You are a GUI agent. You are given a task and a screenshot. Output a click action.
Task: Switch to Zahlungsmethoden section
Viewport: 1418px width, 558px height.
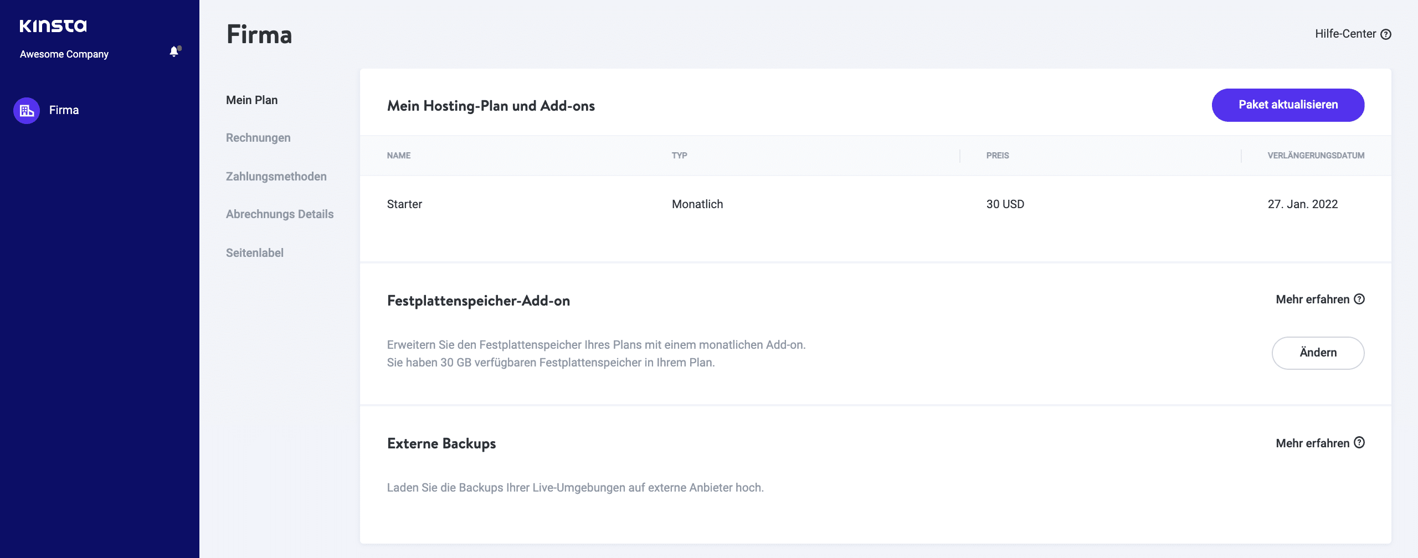[276, 176]
